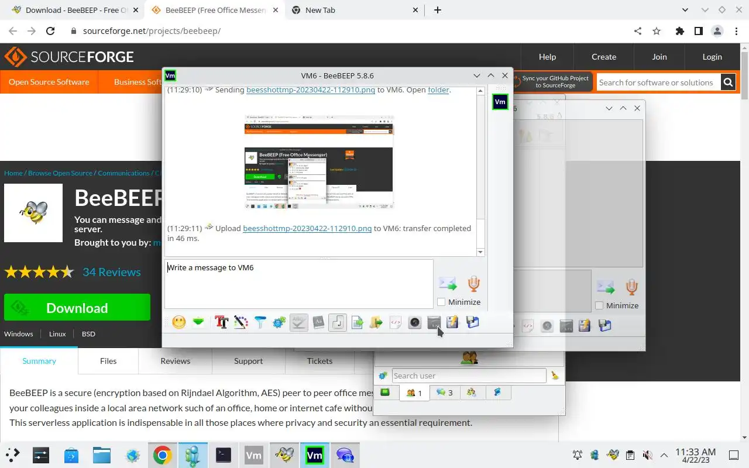Open the BeeBEEP bee icon in taskbar
Screen dimensions: 749x468
(284, 455)
